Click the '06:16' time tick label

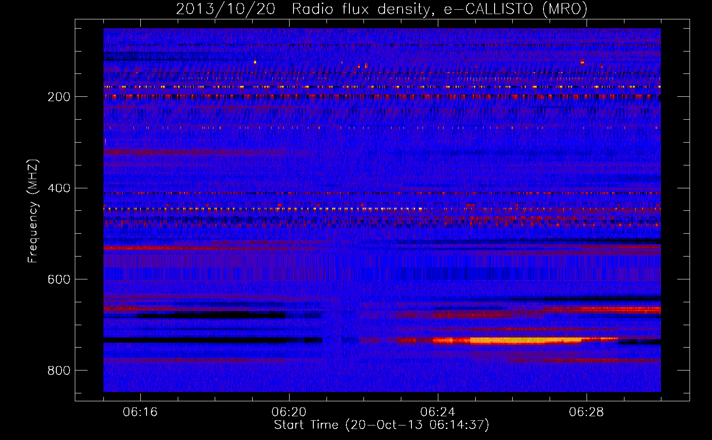140,412
